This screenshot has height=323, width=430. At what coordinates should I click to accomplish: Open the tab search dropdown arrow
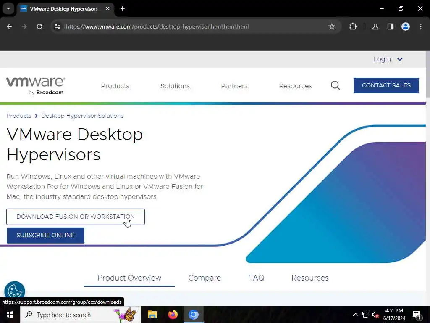[8, 8]
